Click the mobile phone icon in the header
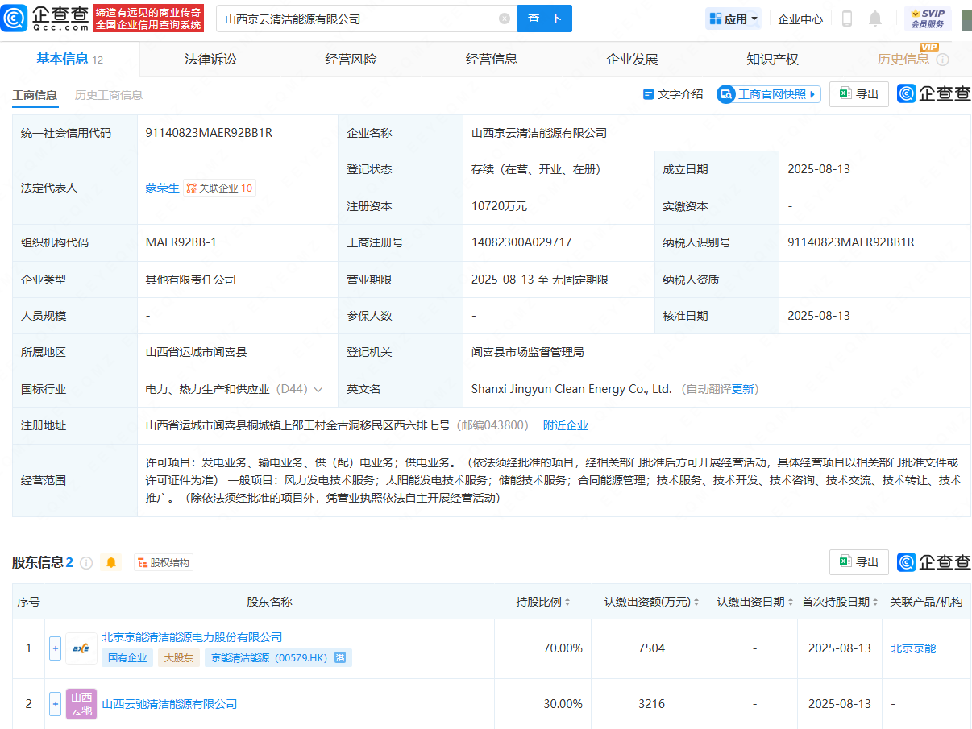This screenshot has width=972, height=729. coord(847,19)
